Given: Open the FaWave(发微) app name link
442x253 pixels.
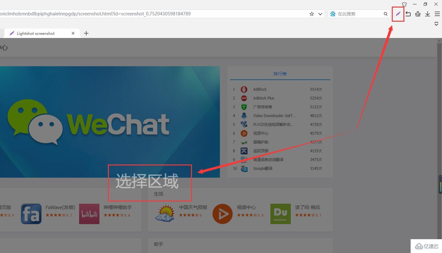Looking at the screenshot, I should tap(61, 207).
